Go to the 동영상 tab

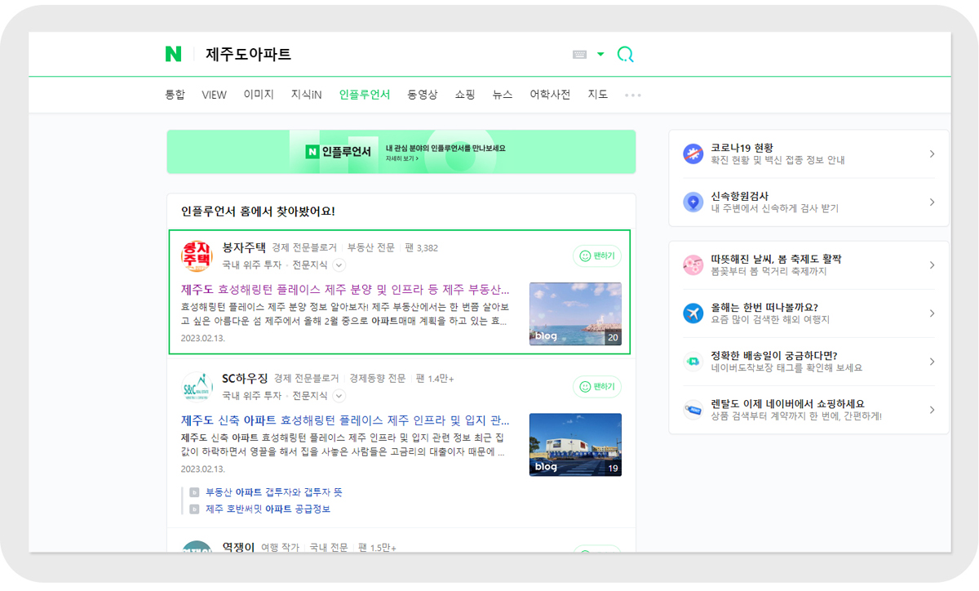[x=423, y=95]
